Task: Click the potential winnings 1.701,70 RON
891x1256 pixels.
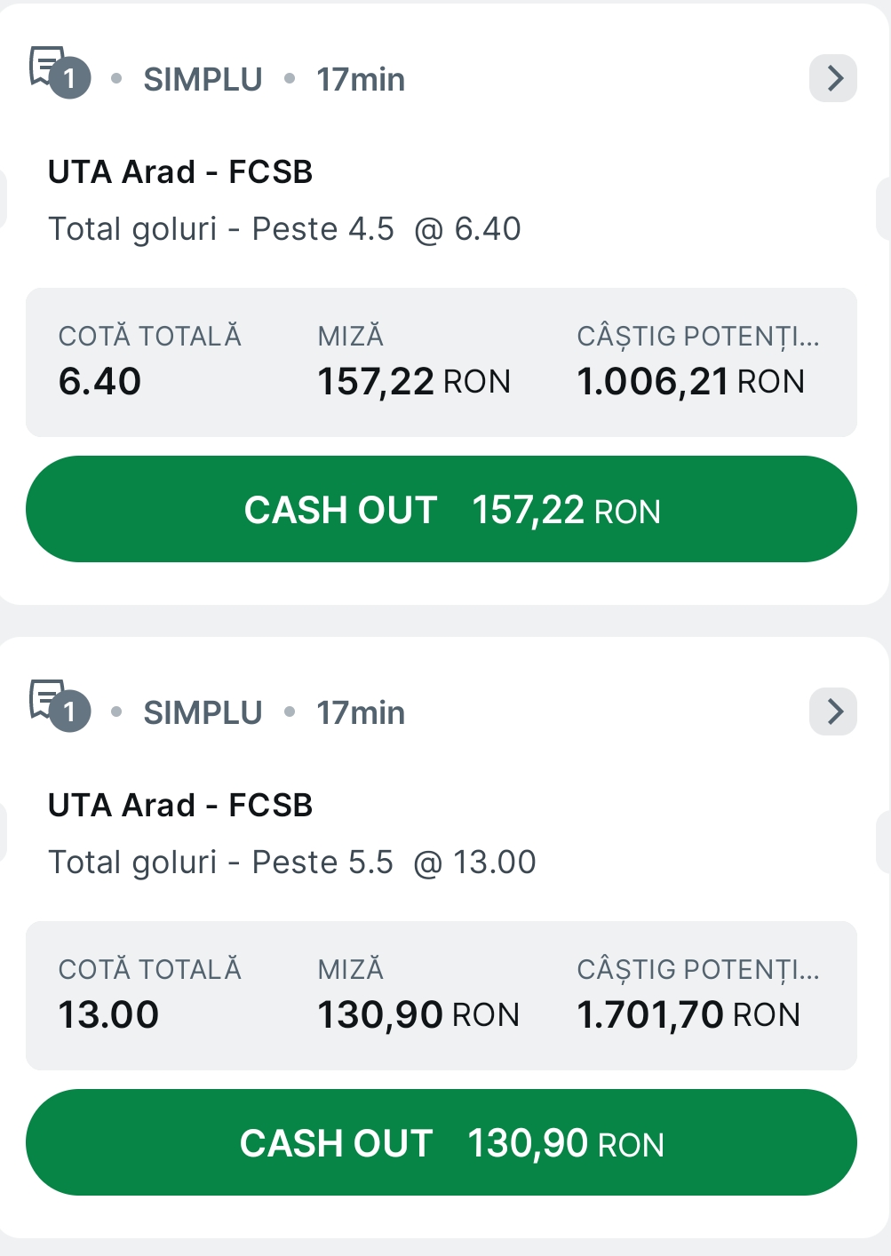Action: click(x=688, y=1015)
